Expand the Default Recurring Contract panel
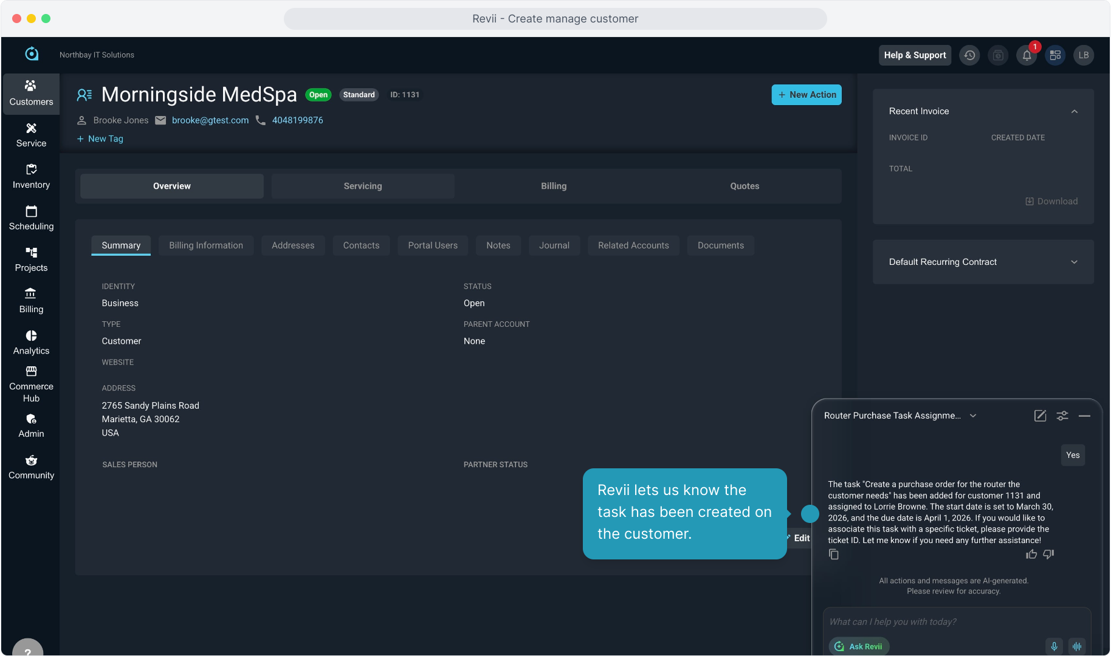 click(x=1074, y=262)
